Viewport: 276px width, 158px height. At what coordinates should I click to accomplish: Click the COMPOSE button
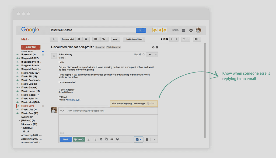(x=31, y=47)
